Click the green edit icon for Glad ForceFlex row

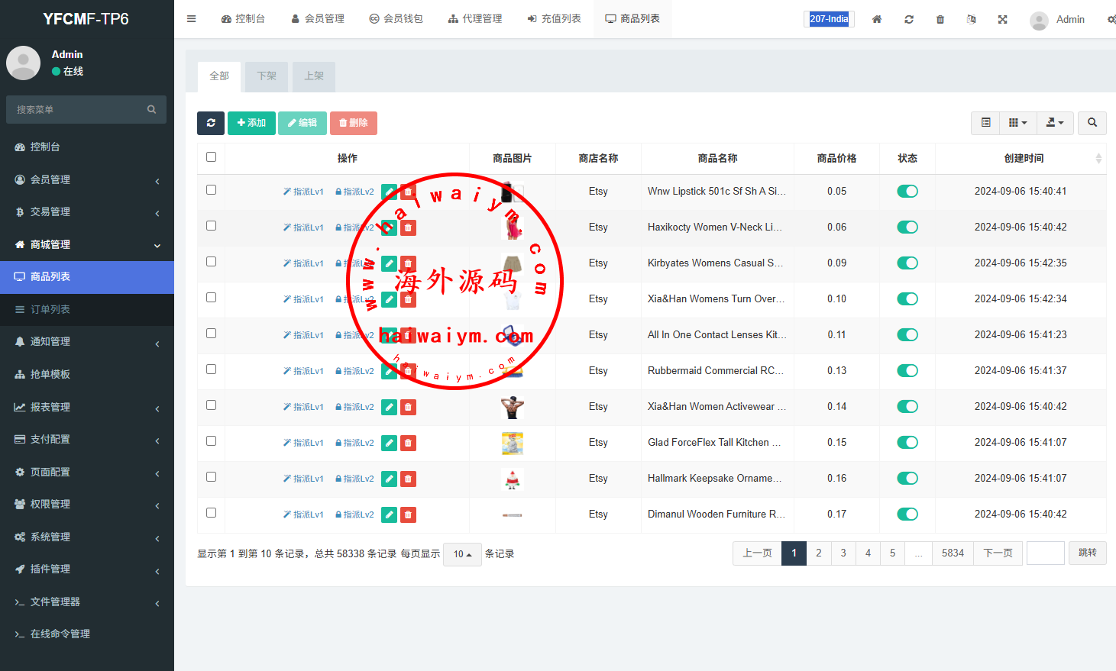[389, 443]
